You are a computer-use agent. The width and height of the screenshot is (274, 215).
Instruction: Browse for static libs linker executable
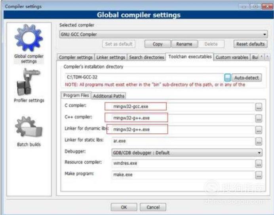(259, 141)
